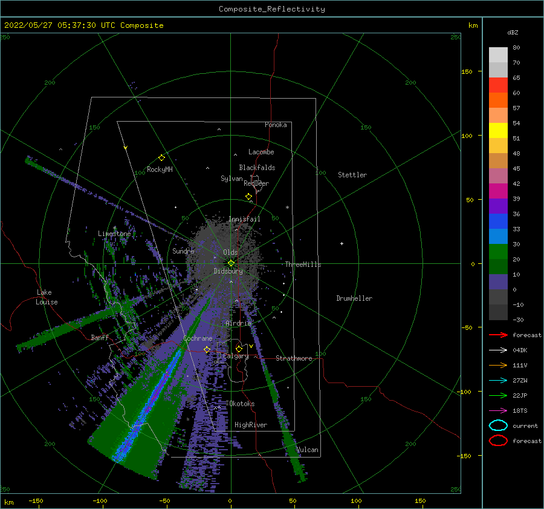The image size is (544, 509).
Task: Click the Airdrie city label
Action: 238,323
